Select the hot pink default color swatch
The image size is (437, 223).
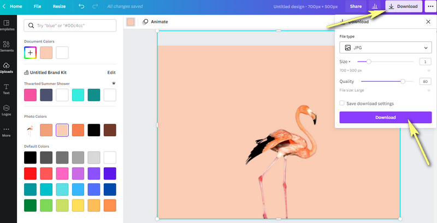pos(62,173)
